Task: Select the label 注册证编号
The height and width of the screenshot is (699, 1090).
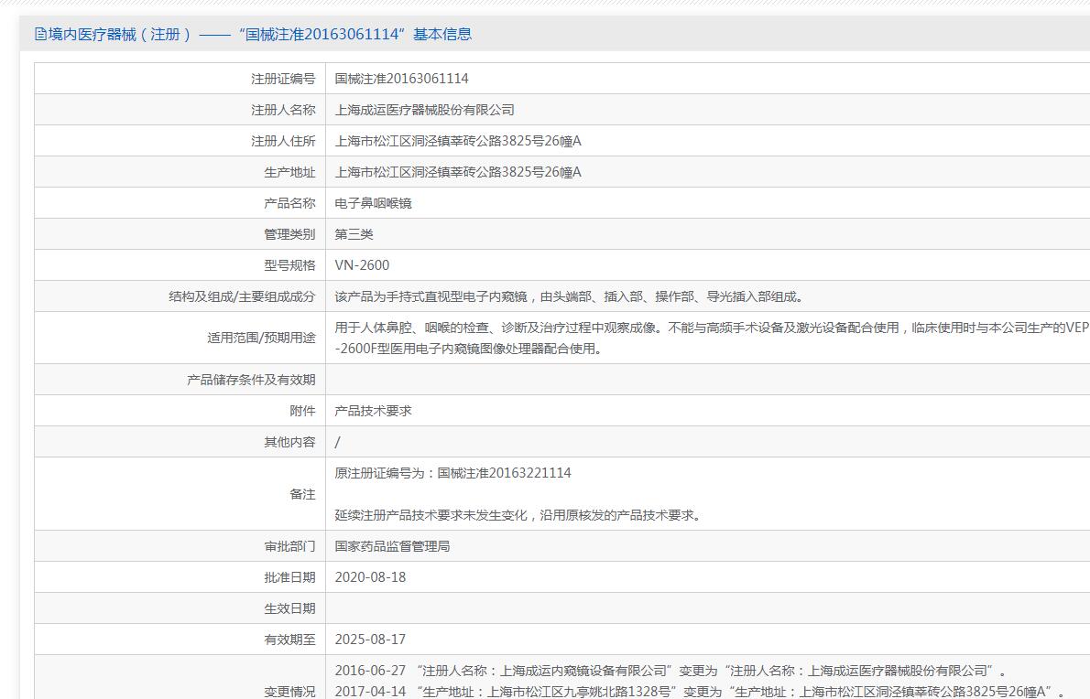Action: [x=283, y=79]
